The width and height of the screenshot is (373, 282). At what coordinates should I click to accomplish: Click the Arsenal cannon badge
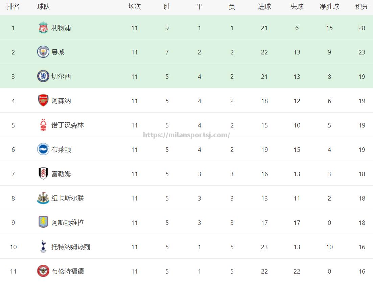point(43,100)
